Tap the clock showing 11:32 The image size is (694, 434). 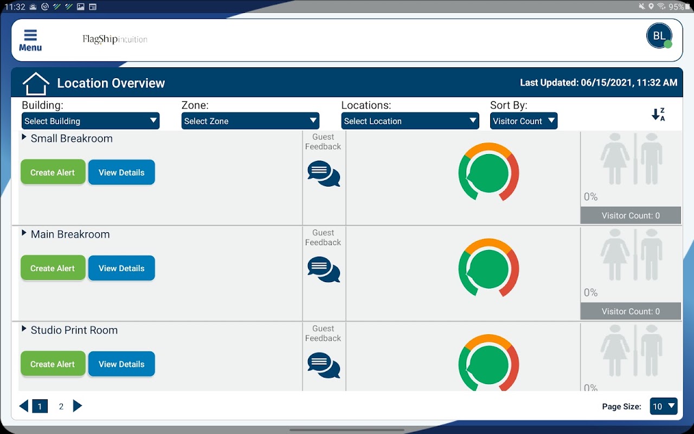click(x=15, y=7)
